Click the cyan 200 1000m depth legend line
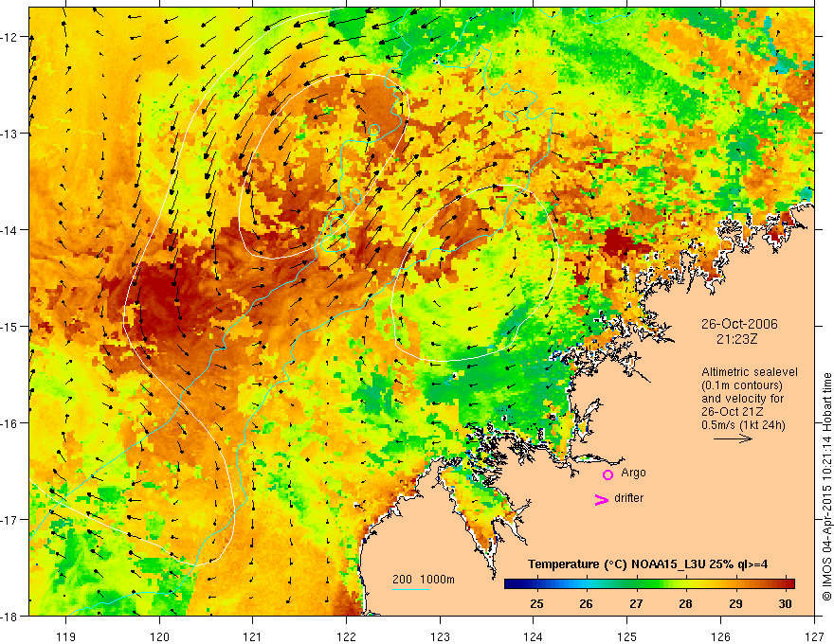This screenshot has width=834, height=644. pos(411,589)
